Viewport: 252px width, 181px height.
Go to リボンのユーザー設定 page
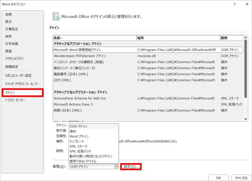[18, 76]
